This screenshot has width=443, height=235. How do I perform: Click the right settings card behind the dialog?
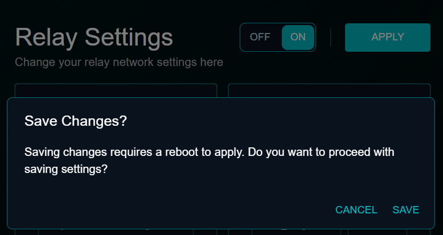[x=329, y=90]
